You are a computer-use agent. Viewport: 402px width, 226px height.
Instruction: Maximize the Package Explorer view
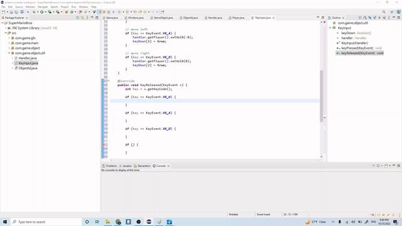pos(97,18)
